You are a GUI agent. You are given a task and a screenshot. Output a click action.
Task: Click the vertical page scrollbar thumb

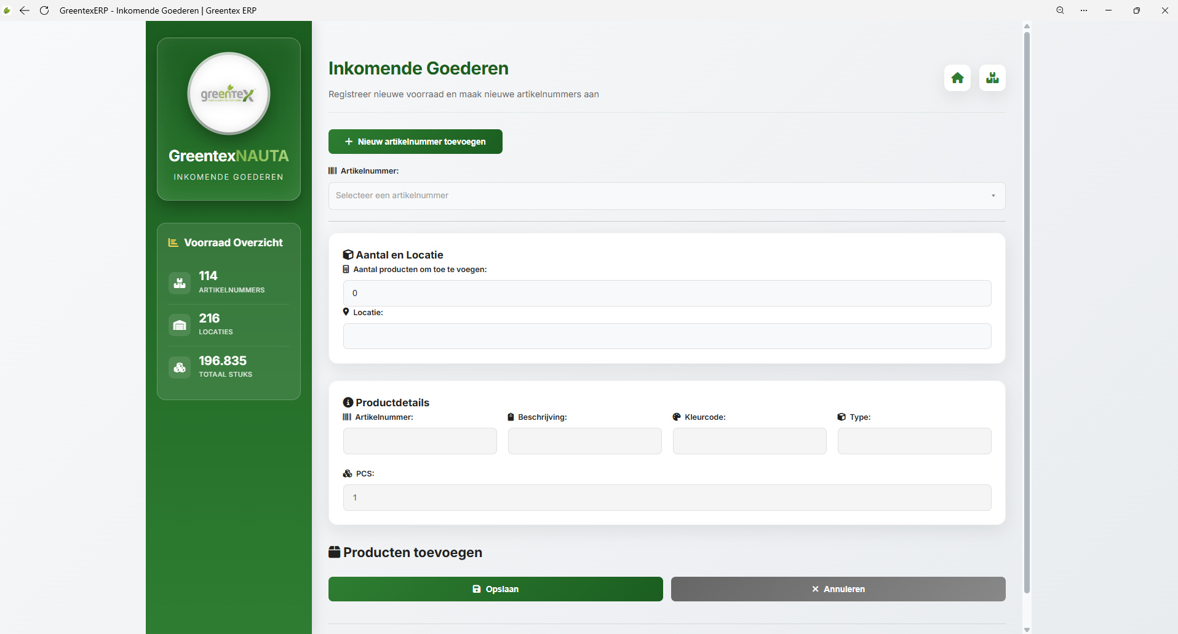(x=1027, y=313)
